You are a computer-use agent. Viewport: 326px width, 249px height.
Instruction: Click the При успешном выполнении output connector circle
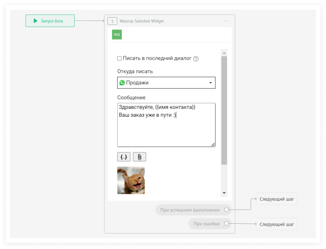[x=226, y=210]
